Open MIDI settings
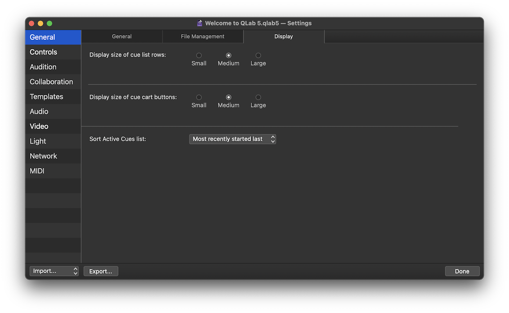The image size is (509, 313). coord(37,171)
